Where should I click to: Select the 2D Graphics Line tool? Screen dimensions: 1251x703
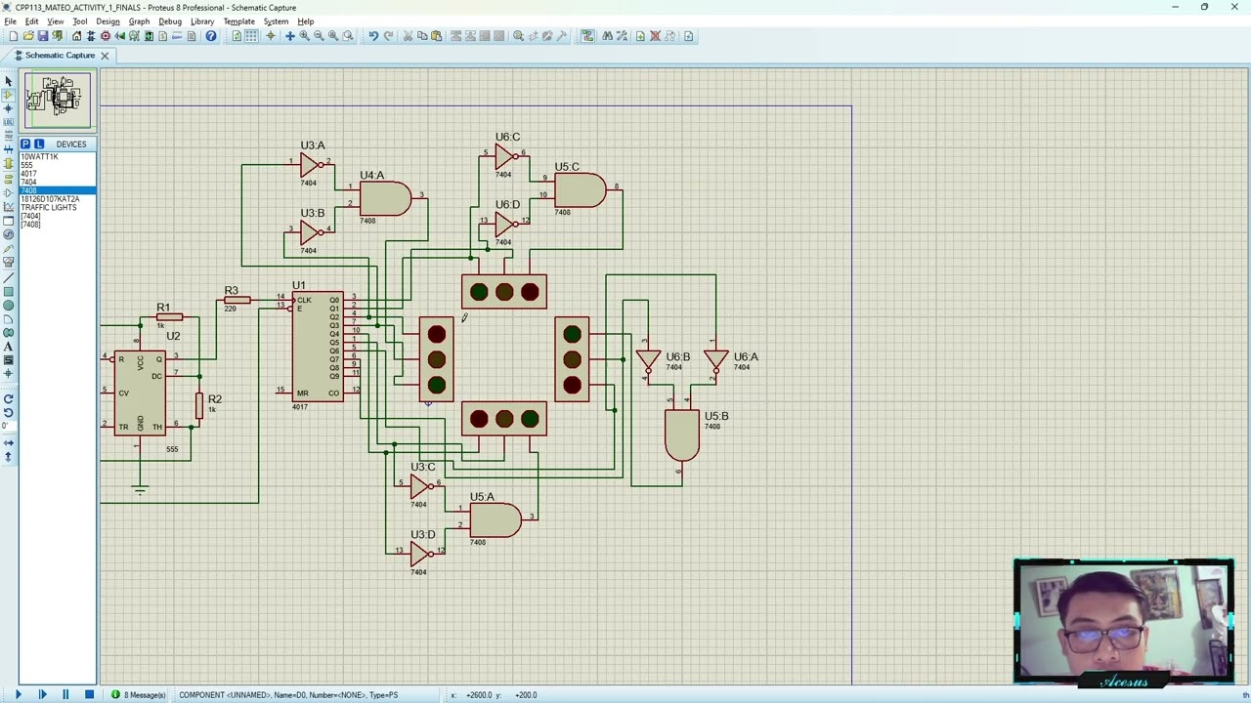[x=9, y=276]
